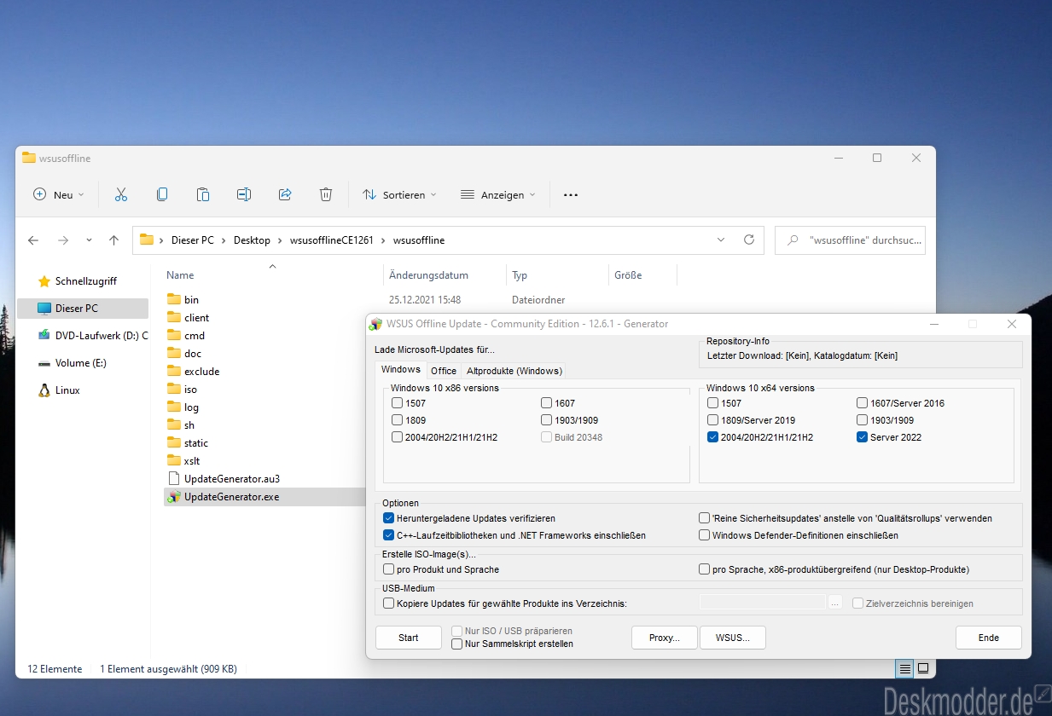Uncheck Heruntergeladene Updates verifizieren
This screenshot has width=1052, height=716.
coord(389,518)
